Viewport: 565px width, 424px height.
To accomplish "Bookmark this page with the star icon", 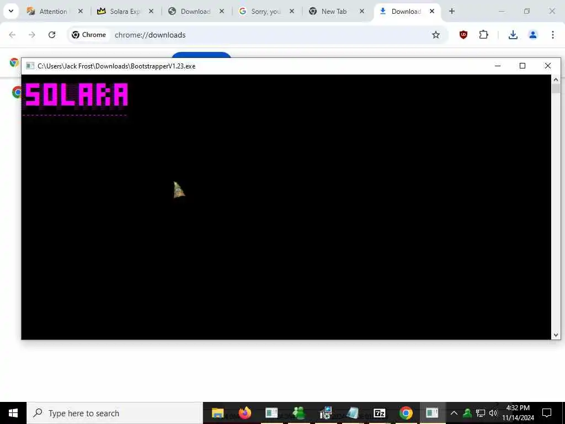I will (436, 35).
